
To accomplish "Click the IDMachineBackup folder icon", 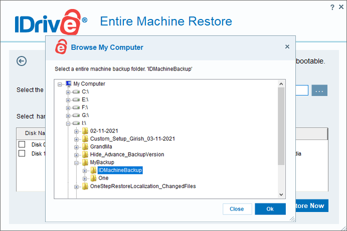I will pyautogui.click(x=93, y=170).
